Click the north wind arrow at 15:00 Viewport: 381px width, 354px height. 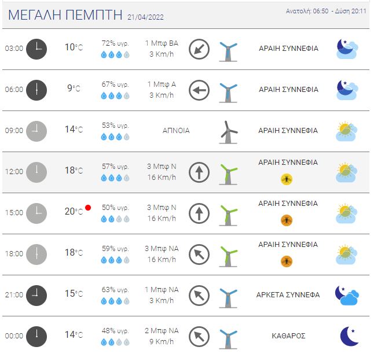pos(199,213)
